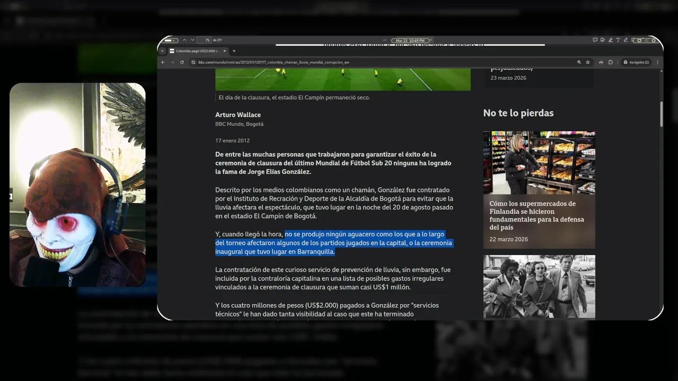Viewport: 678px width, 381px height.
Task: Open the browser three-dot menu
Action: (x=657, y=62)
